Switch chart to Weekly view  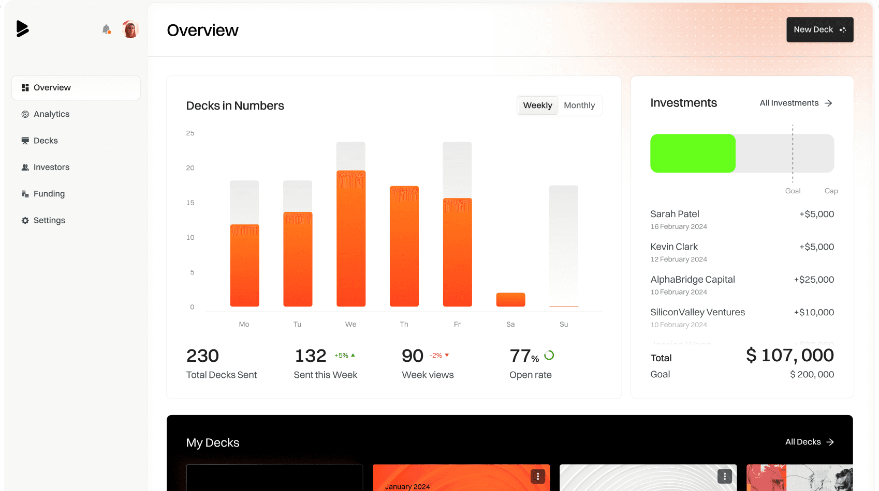coord(538,105)
